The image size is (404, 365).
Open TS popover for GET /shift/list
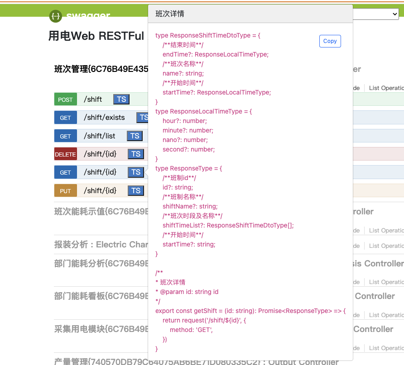coord(135,136)
